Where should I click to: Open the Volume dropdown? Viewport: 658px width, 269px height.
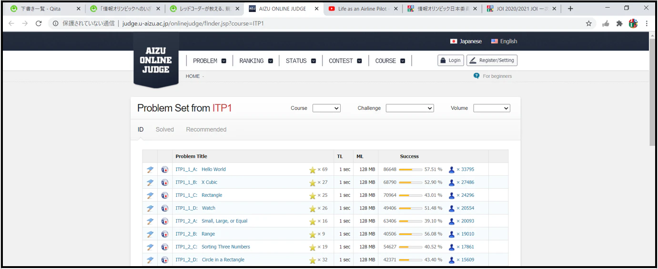(x=492, y=108)
